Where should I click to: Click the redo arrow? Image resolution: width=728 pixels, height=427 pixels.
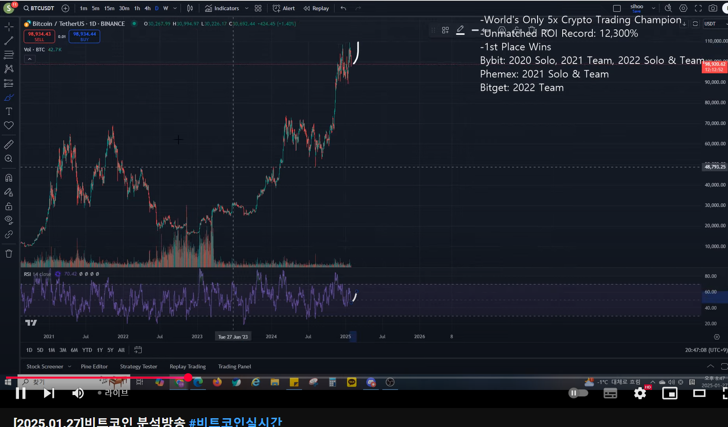pos(358,8)
